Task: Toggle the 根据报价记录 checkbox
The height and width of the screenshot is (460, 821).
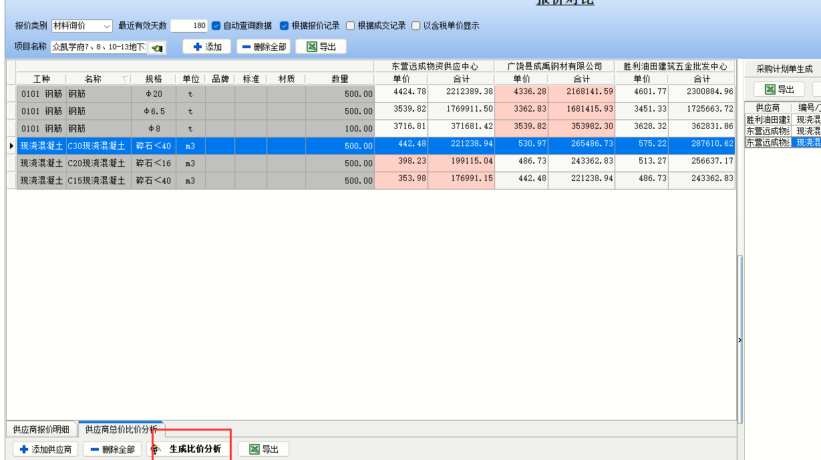Action: click(285, 26)
